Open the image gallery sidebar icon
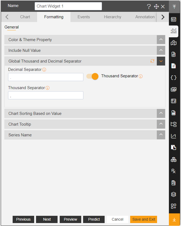This screenshot has width=181, height=226. (x=173, y=89)
